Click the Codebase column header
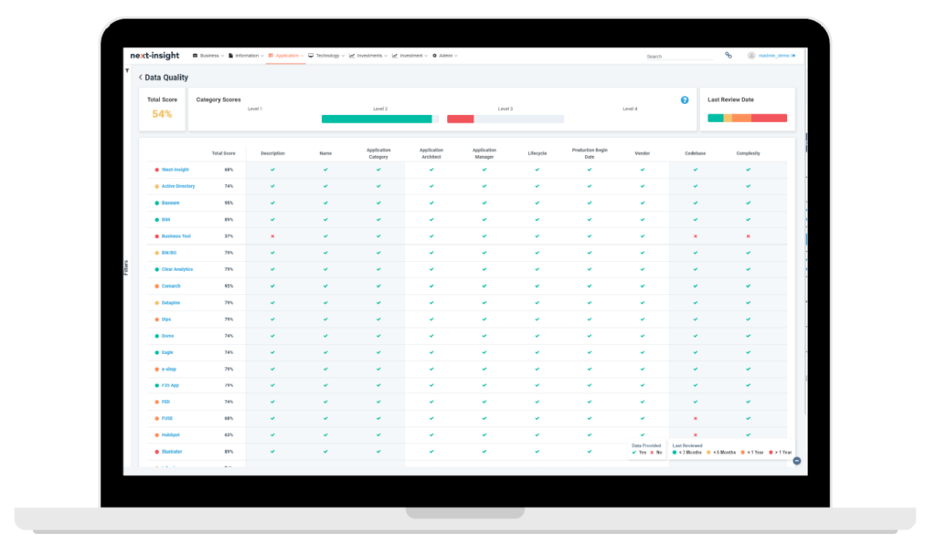 696,153
